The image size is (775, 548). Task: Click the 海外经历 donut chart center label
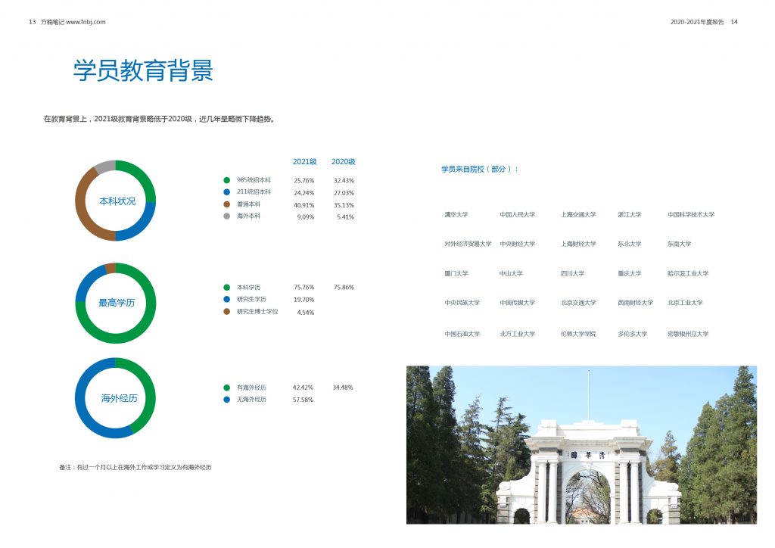(x=119, y=398)
